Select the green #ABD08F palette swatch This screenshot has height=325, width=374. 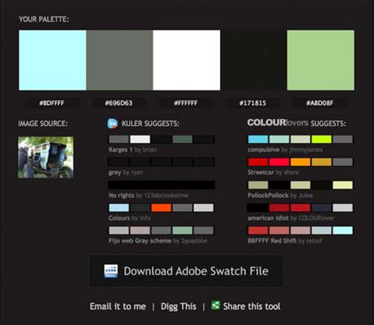(x=320, y=60)
